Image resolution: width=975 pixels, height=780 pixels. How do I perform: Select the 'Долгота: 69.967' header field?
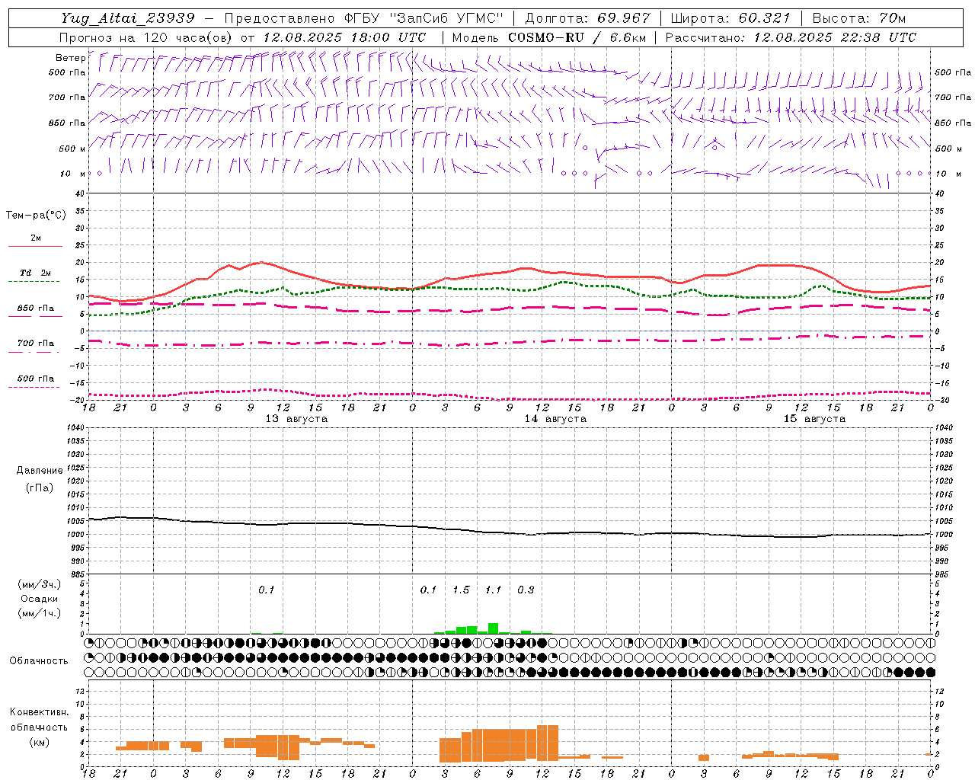click(x=588, y=18)
